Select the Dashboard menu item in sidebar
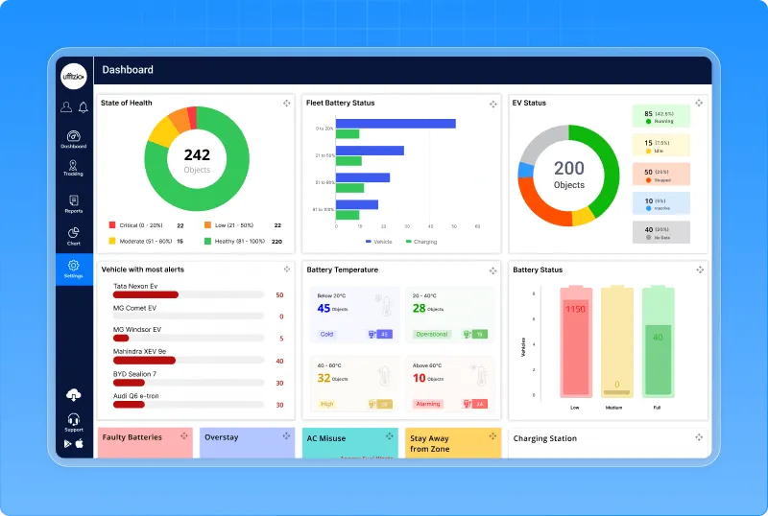The height and width of the screenshot is (516, 768). [x=74, y=139]
